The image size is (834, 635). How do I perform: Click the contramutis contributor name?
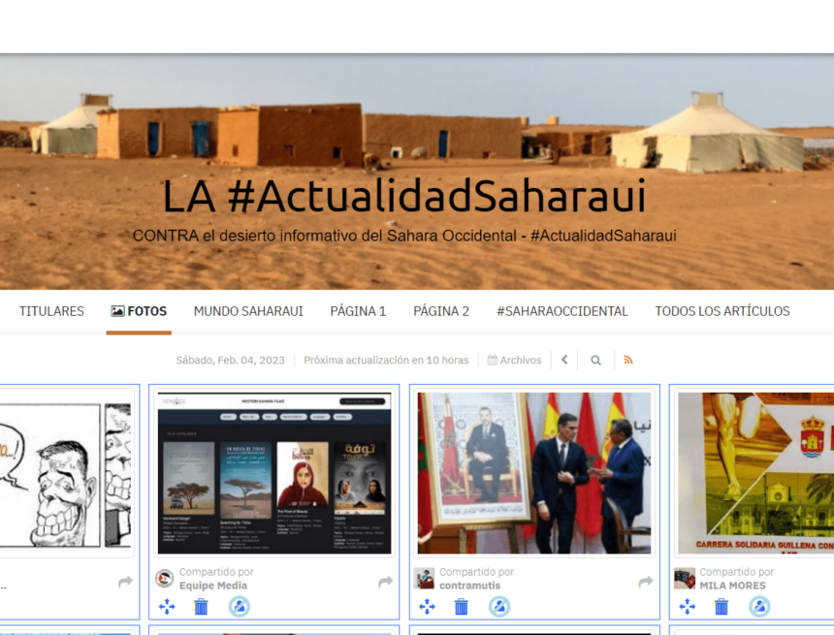coord(468,586)
